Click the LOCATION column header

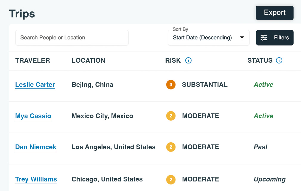88,61
